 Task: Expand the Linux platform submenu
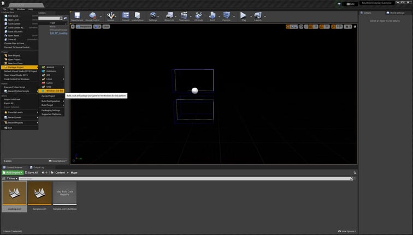[51, 79]
